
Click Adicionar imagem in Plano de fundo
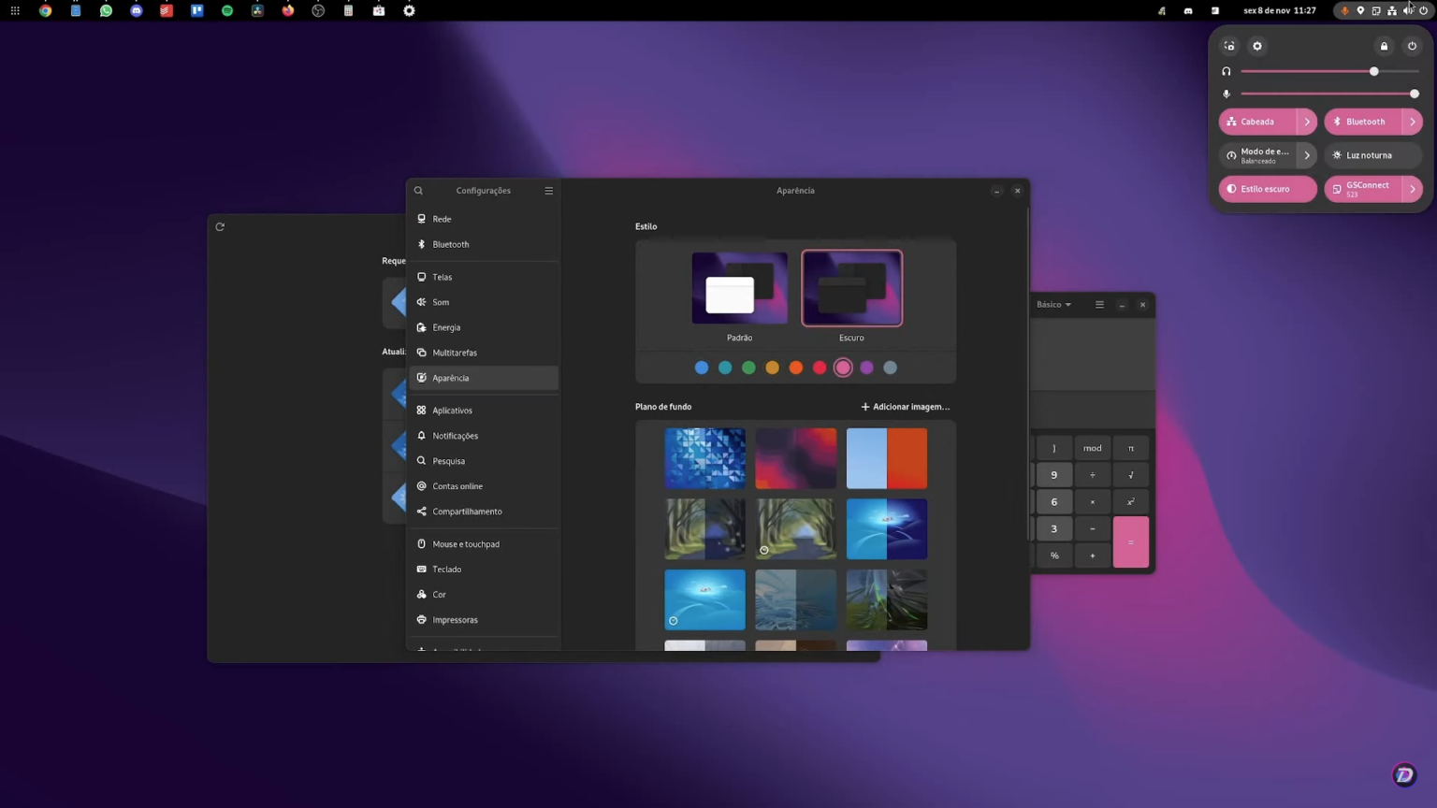point(905,406)
